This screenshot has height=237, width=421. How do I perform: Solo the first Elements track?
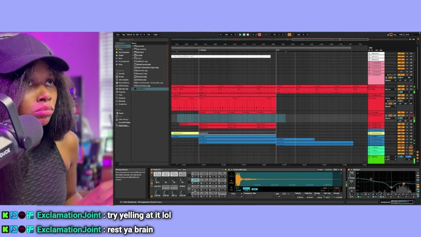407,53
